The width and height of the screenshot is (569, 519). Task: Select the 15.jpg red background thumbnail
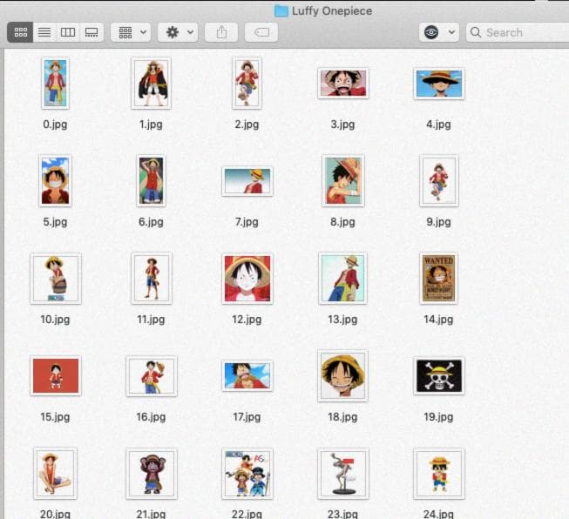click(55, 375)
